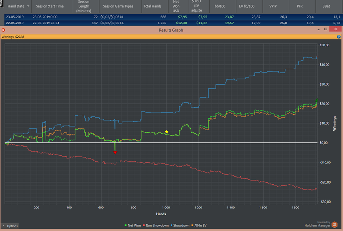The image size is (343, 231).
Task: Sort by Session Length (Minutes) column
Action: tap(84, 6)
